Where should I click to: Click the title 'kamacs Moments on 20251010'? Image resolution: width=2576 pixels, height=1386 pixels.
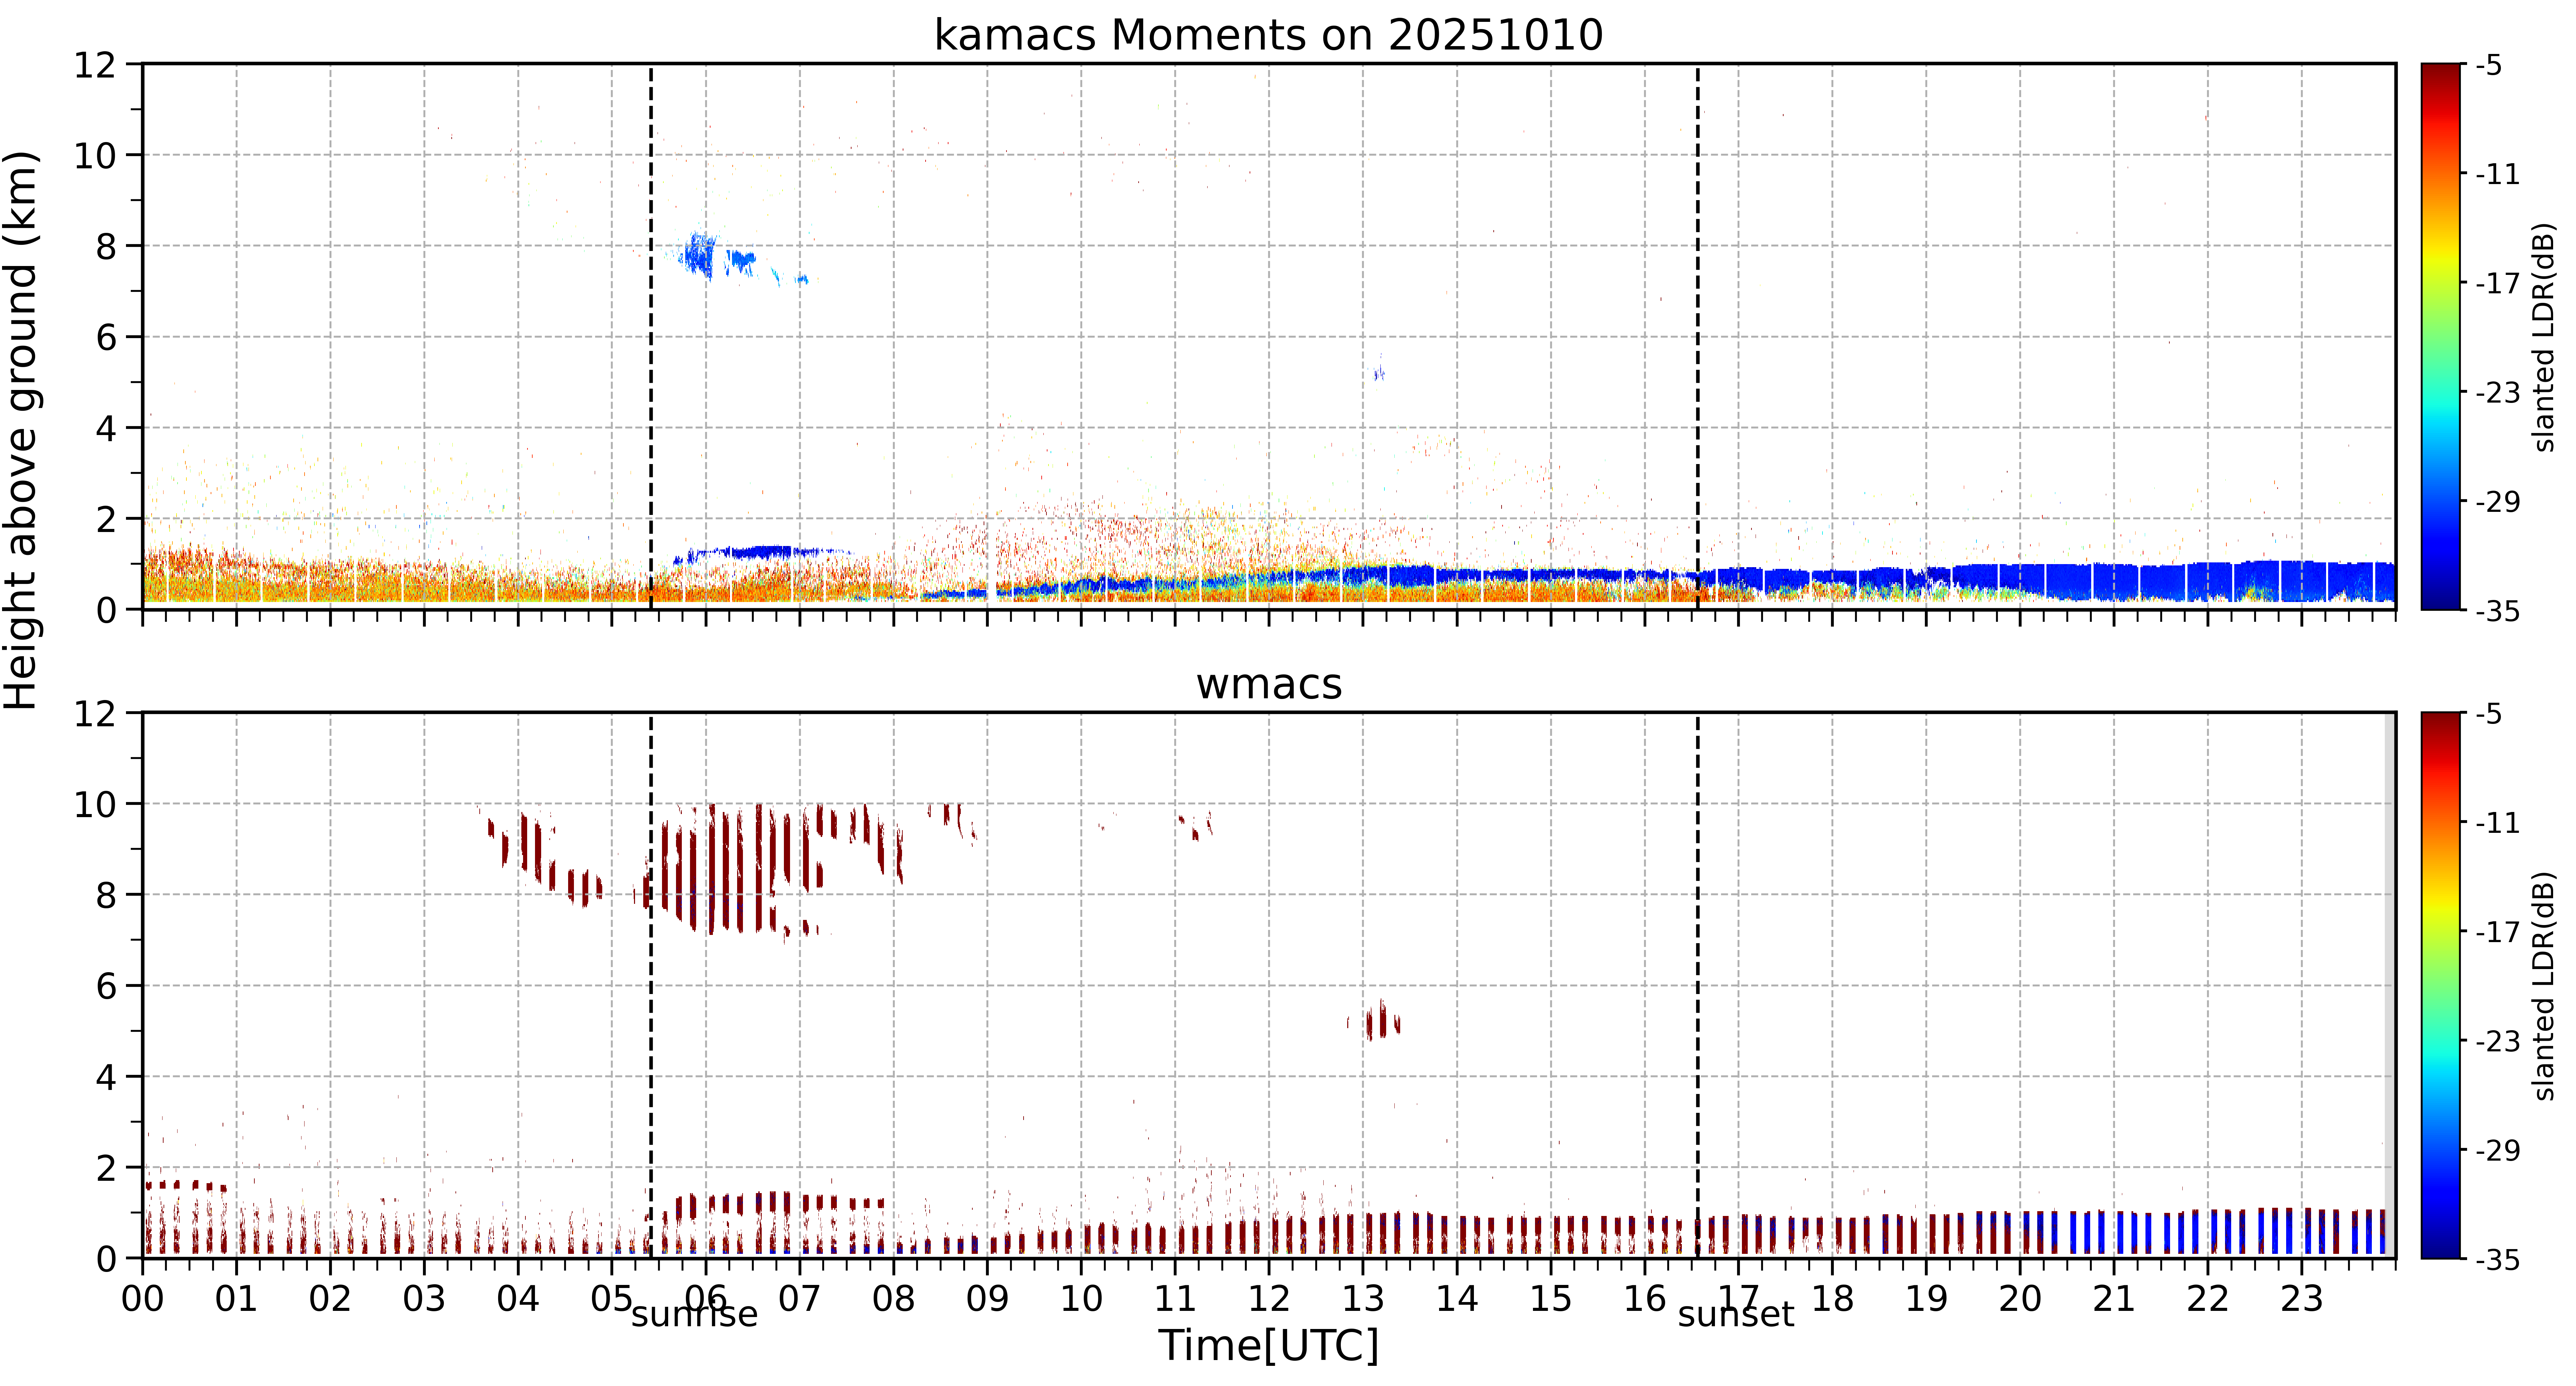coord(1268,35)
